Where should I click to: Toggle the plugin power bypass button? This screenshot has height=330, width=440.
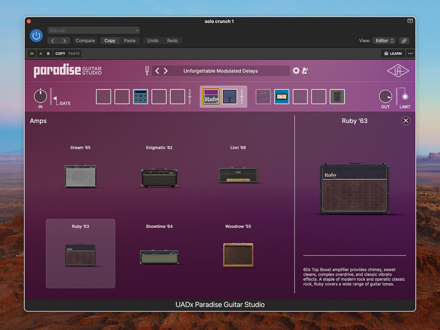click(x=36, y=36)
